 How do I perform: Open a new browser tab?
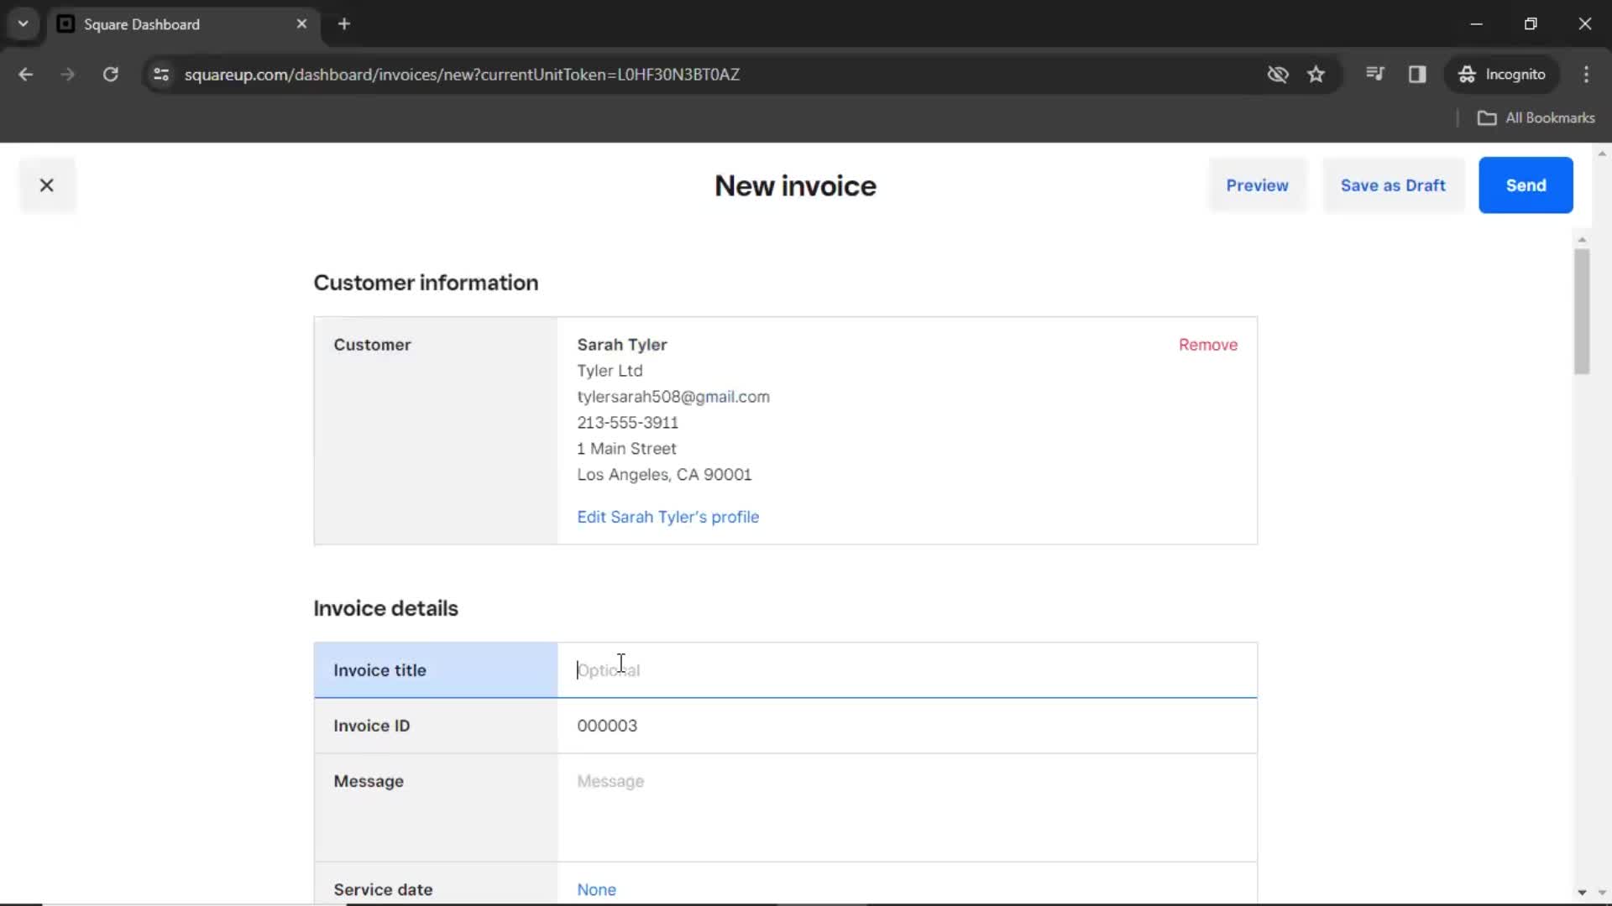[343, 24]
